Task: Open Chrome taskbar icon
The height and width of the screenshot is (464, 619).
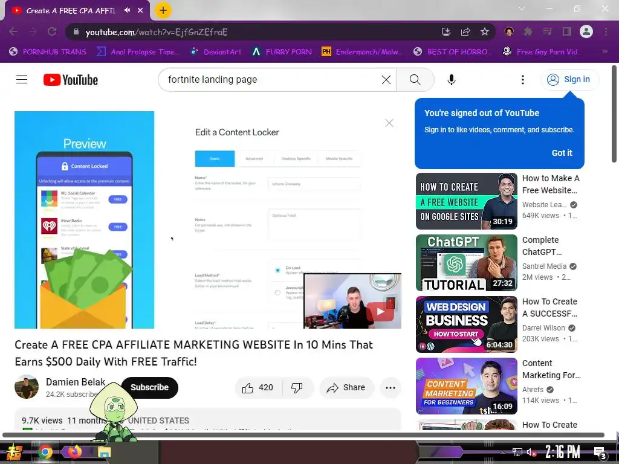Action: [x=45, y=451]
